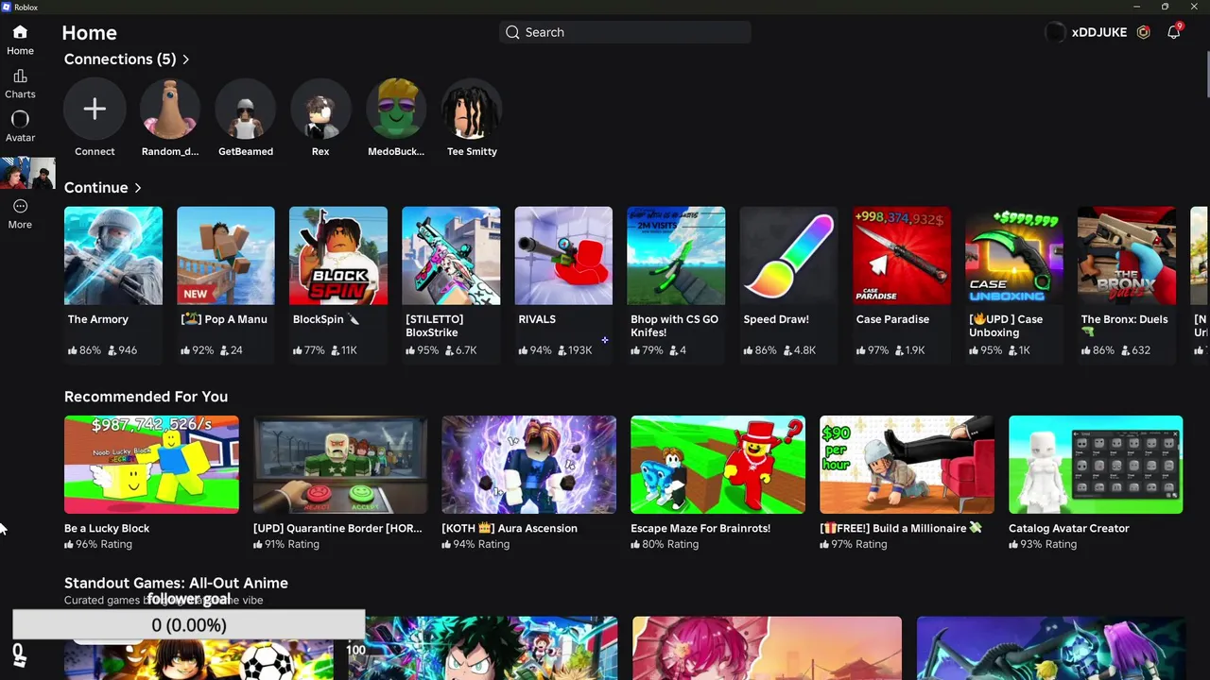Click Be a Lucky Block title
The width and height of the screenshot is (1210, 680).
pos(107,528)
